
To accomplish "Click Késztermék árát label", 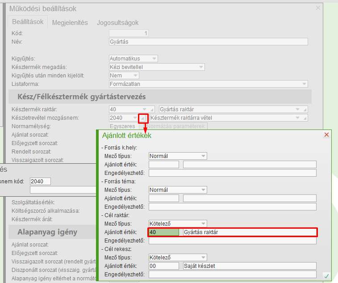I will click(x=32, y=219).
